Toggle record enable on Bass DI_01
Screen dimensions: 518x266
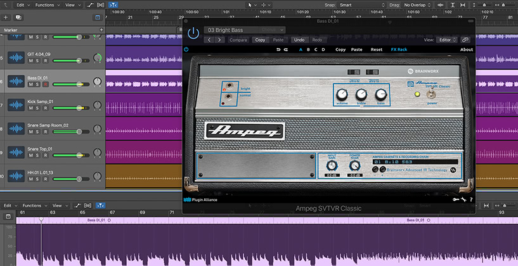pyautogui.click(x=46, y=84)
